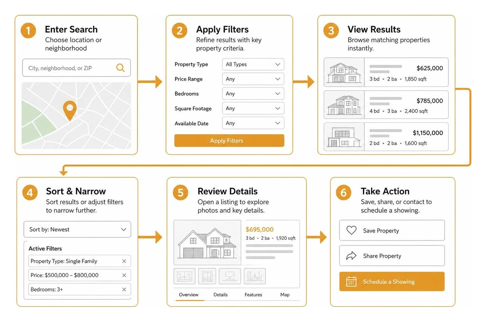This screenshot has width=486, height=322.
Task: Click the Active Filters heading
Action: click(45, 249)
